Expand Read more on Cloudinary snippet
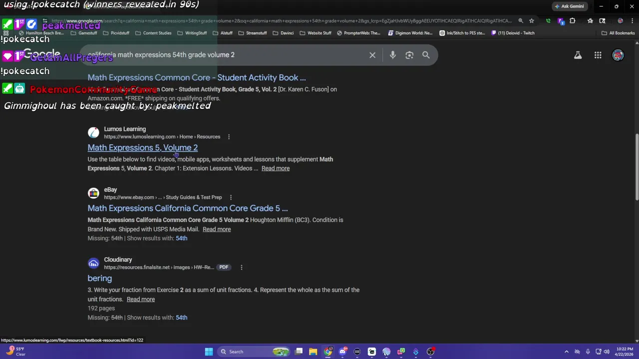The image size is (639, 359). pyautogui.click(x=141, y=299)
